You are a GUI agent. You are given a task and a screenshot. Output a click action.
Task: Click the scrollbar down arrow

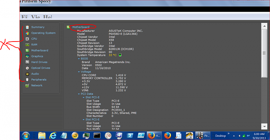click(x=264, y=127)
